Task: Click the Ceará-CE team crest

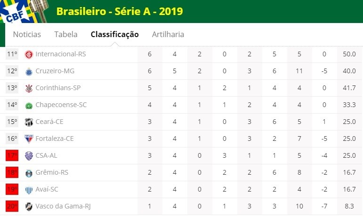Action: [x=29, y=122]
